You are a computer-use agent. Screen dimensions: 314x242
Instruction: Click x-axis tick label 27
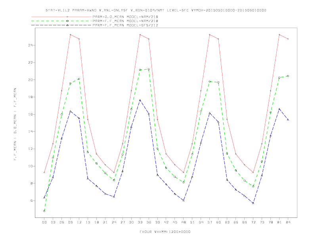[x=123, y=222]
